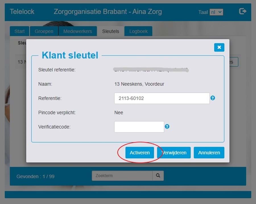Click the Verwijderen button
The width and height of the screenshot is (256, 204).
(174, 153)
